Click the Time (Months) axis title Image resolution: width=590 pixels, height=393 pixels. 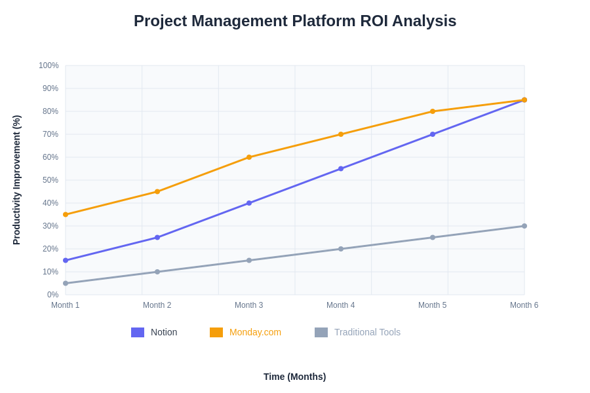(x=294, y=377)
